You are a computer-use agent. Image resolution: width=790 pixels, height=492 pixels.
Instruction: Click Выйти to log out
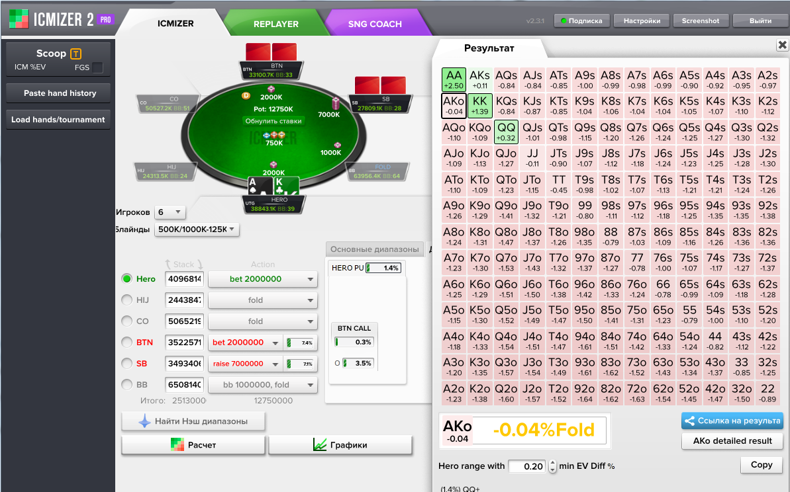760,20
